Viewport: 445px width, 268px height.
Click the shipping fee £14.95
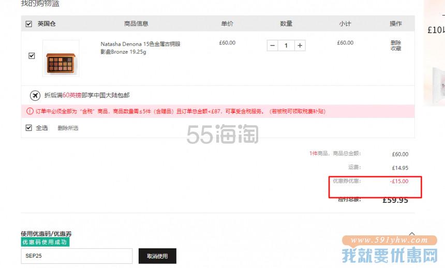click(x=400, y=168)
